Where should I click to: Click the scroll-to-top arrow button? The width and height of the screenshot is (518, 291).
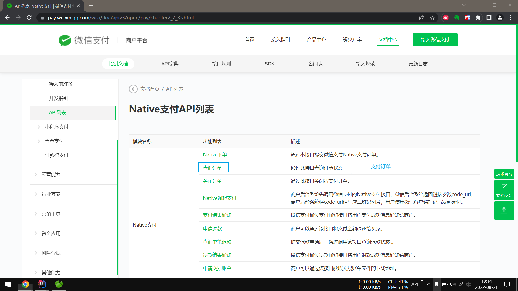click(504, 210)
